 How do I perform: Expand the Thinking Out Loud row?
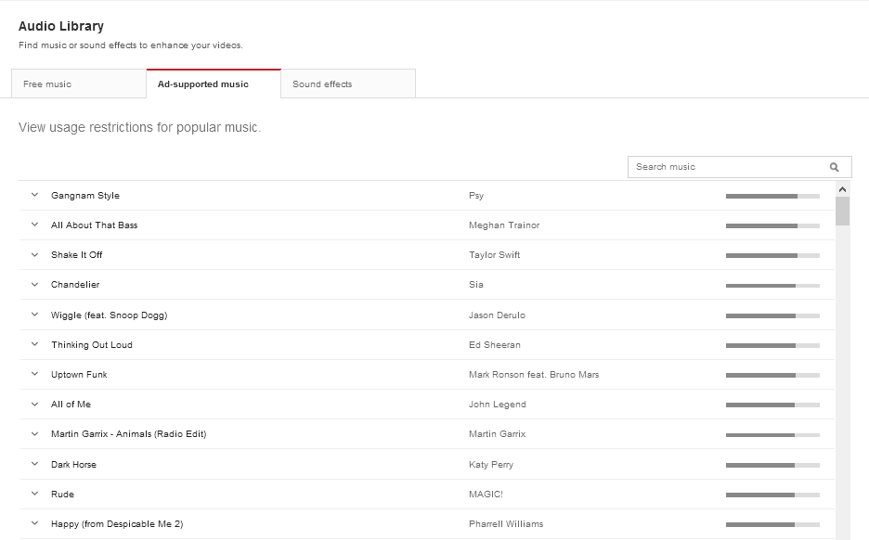(x=34, y=344)
